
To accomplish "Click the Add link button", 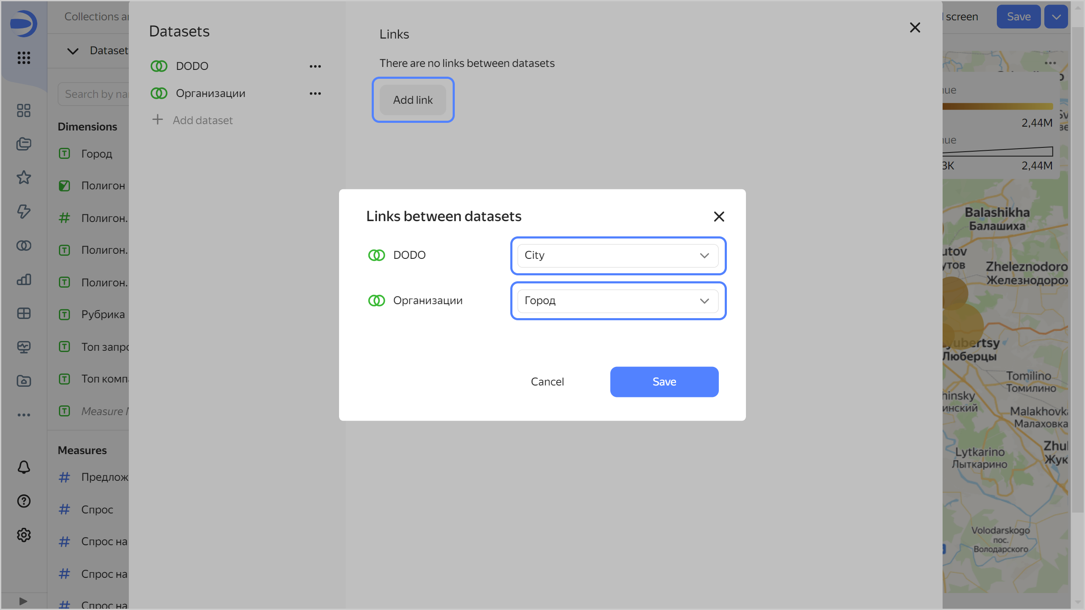I will pos(413,100).
